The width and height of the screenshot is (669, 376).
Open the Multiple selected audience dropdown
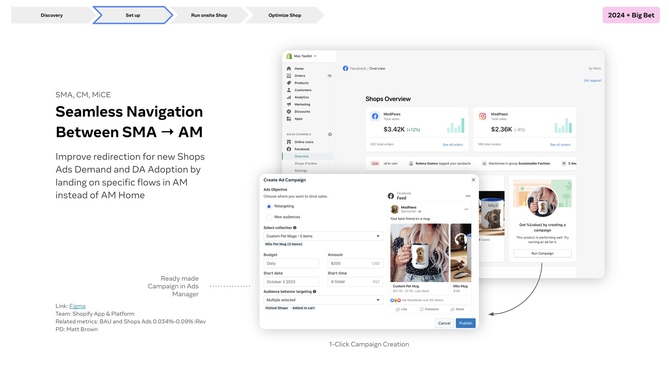[323, 300]
